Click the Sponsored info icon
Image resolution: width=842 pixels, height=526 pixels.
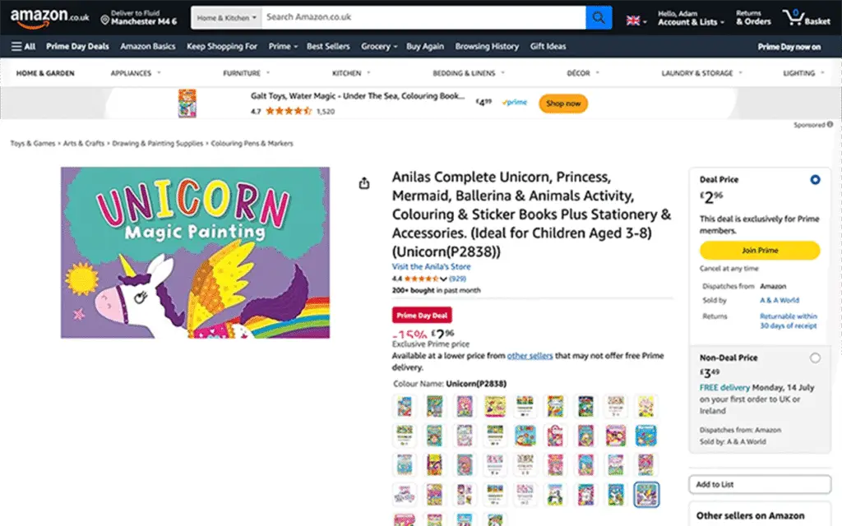coord(830,125)
